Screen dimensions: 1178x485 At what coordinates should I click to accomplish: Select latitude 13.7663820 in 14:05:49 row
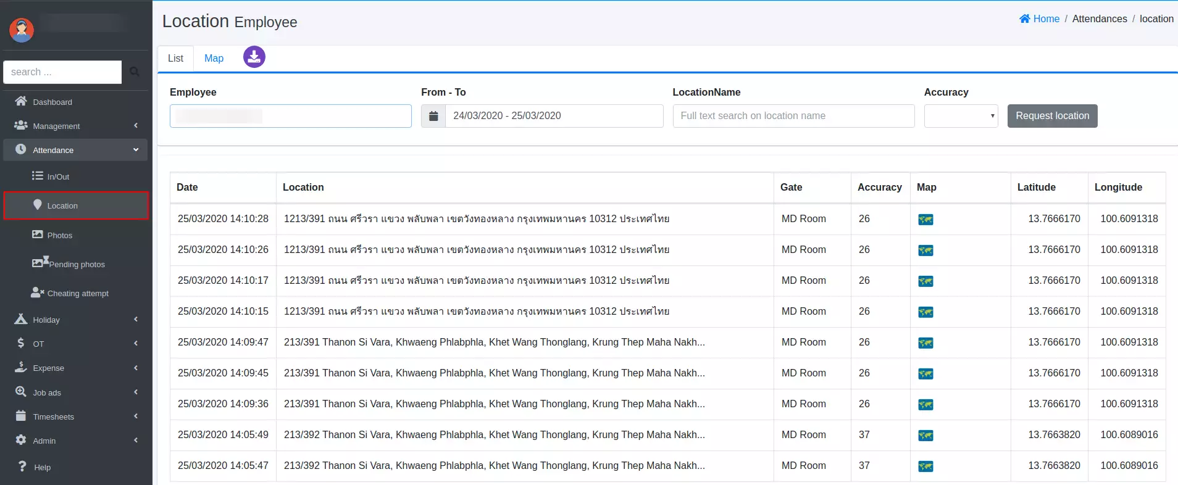point(1054,434)
